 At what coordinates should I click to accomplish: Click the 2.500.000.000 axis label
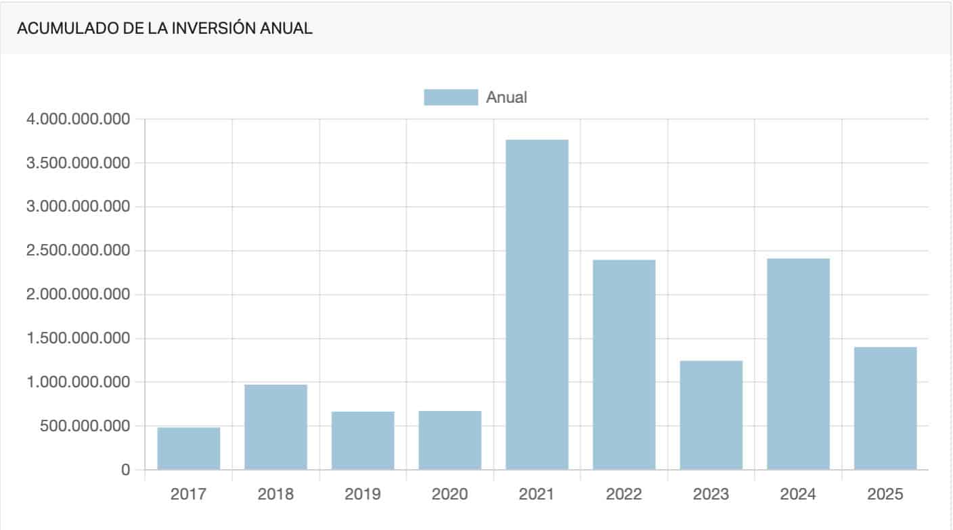click(78, 251)
